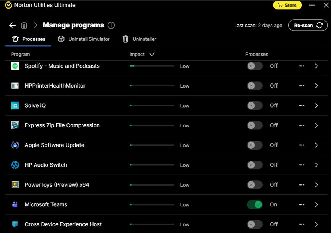Screen dimensions: 331x233
Task: Disable the Microsoft Teams process toggle
Action: coord(255,204)
